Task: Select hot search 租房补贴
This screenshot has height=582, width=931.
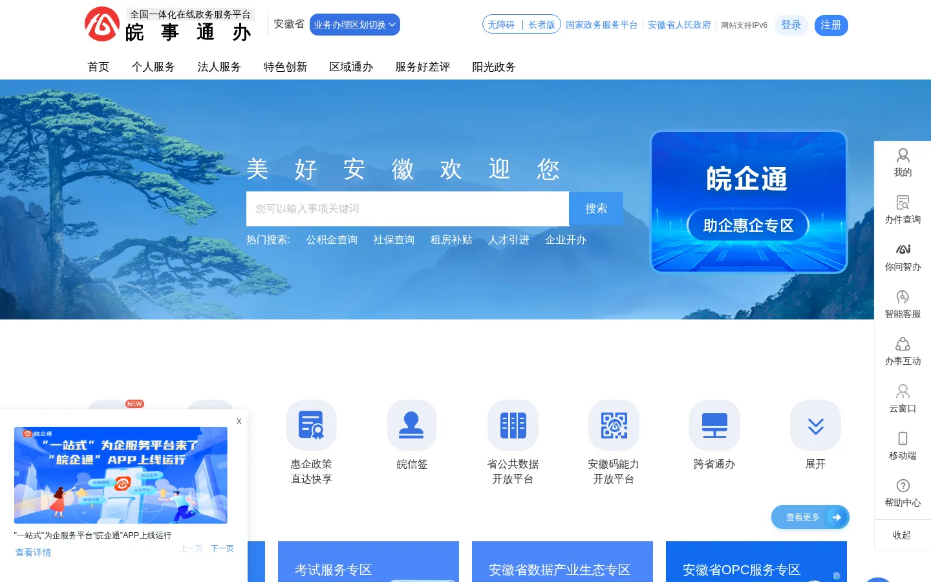Action: tap(451, 239)
